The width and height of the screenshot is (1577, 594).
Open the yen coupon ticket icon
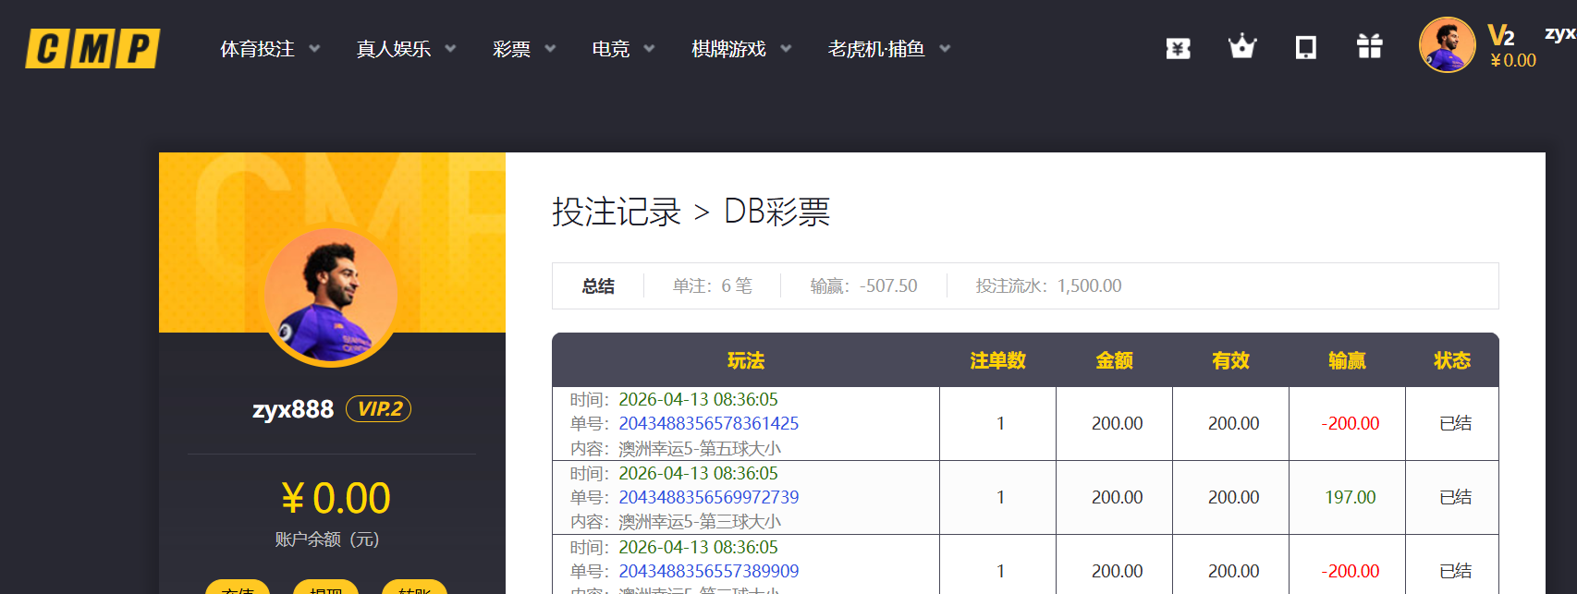1178,48
